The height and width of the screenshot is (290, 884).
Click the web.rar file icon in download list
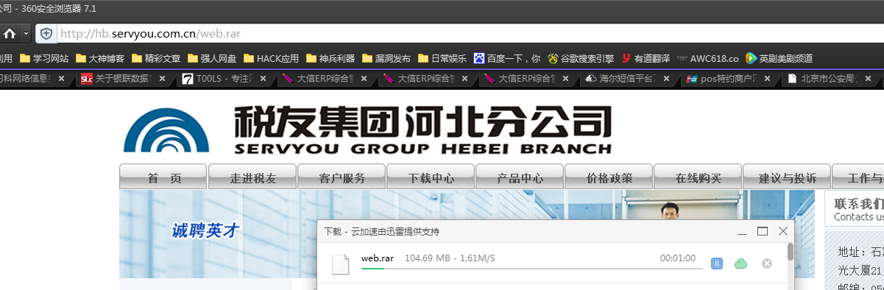click(340, 264)
